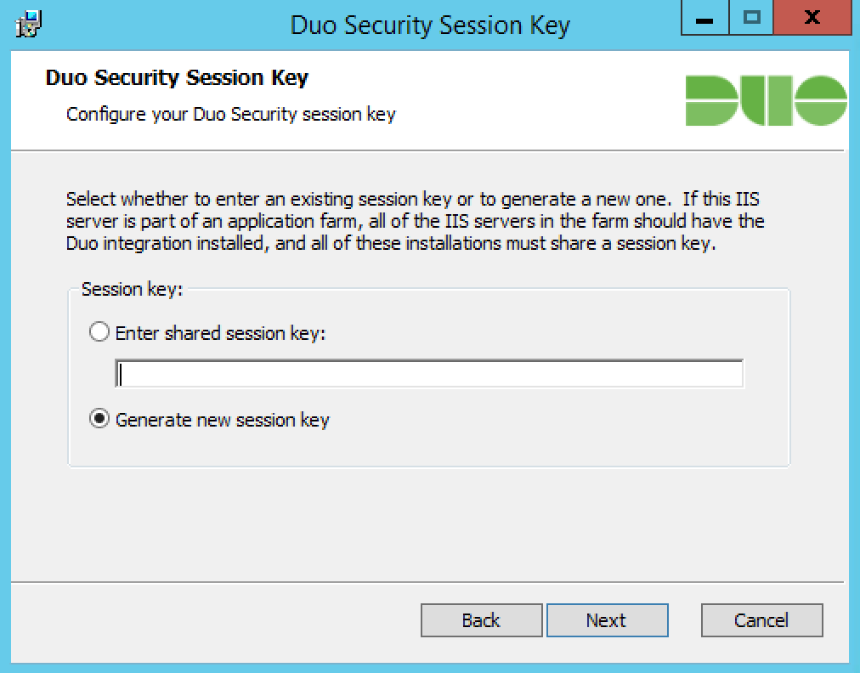Click the installer floppy-disk icon in title bar

click(25, 25)
